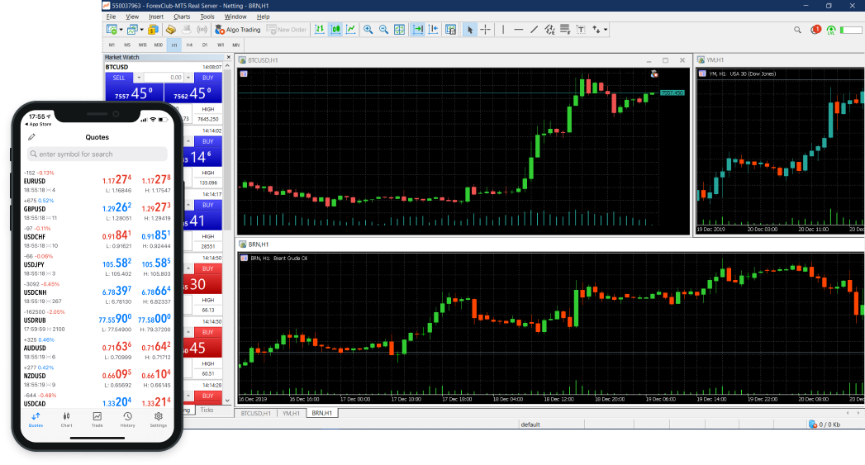Set timeframe to M1
Viewport: 865px width, 465px height.
(x=112, y=45)
